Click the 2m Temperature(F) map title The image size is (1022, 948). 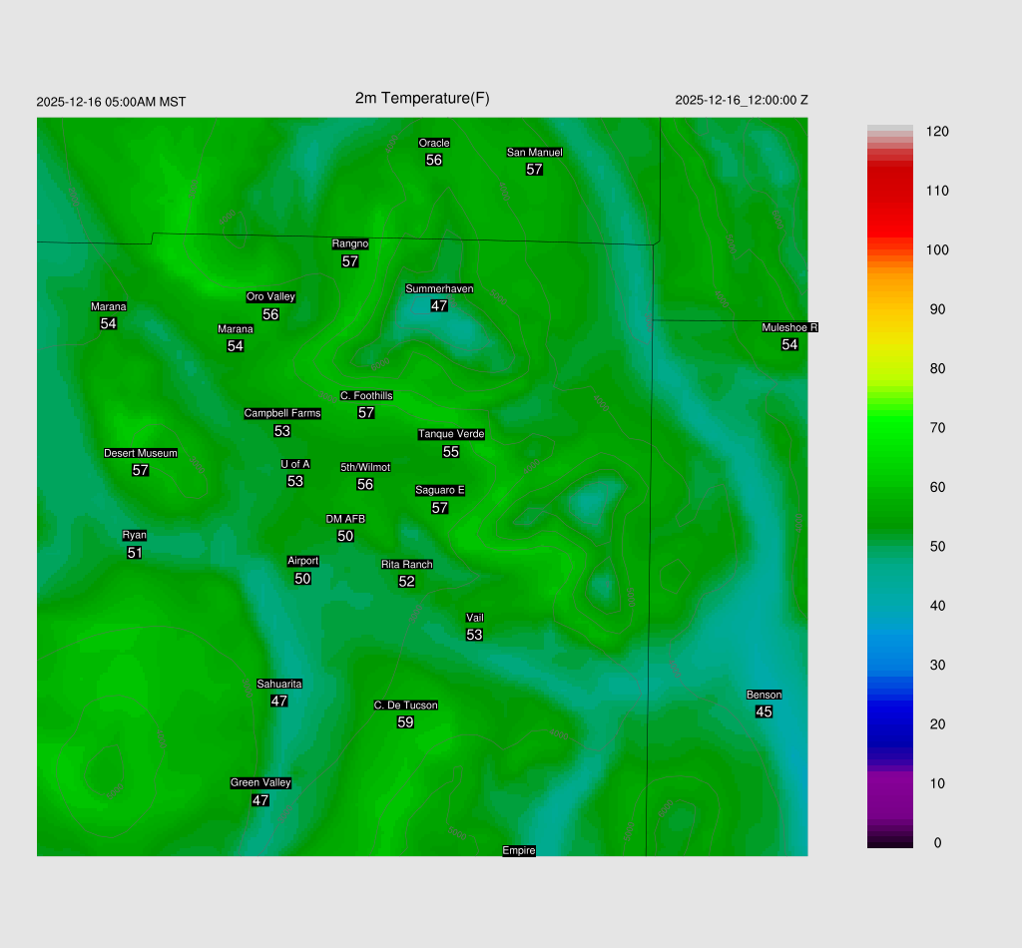pyautogui.click(x=422, y=98)
